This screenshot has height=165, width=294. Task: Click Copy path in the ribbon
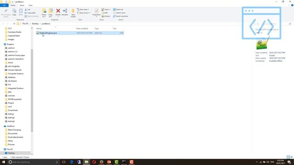[30, 13]
